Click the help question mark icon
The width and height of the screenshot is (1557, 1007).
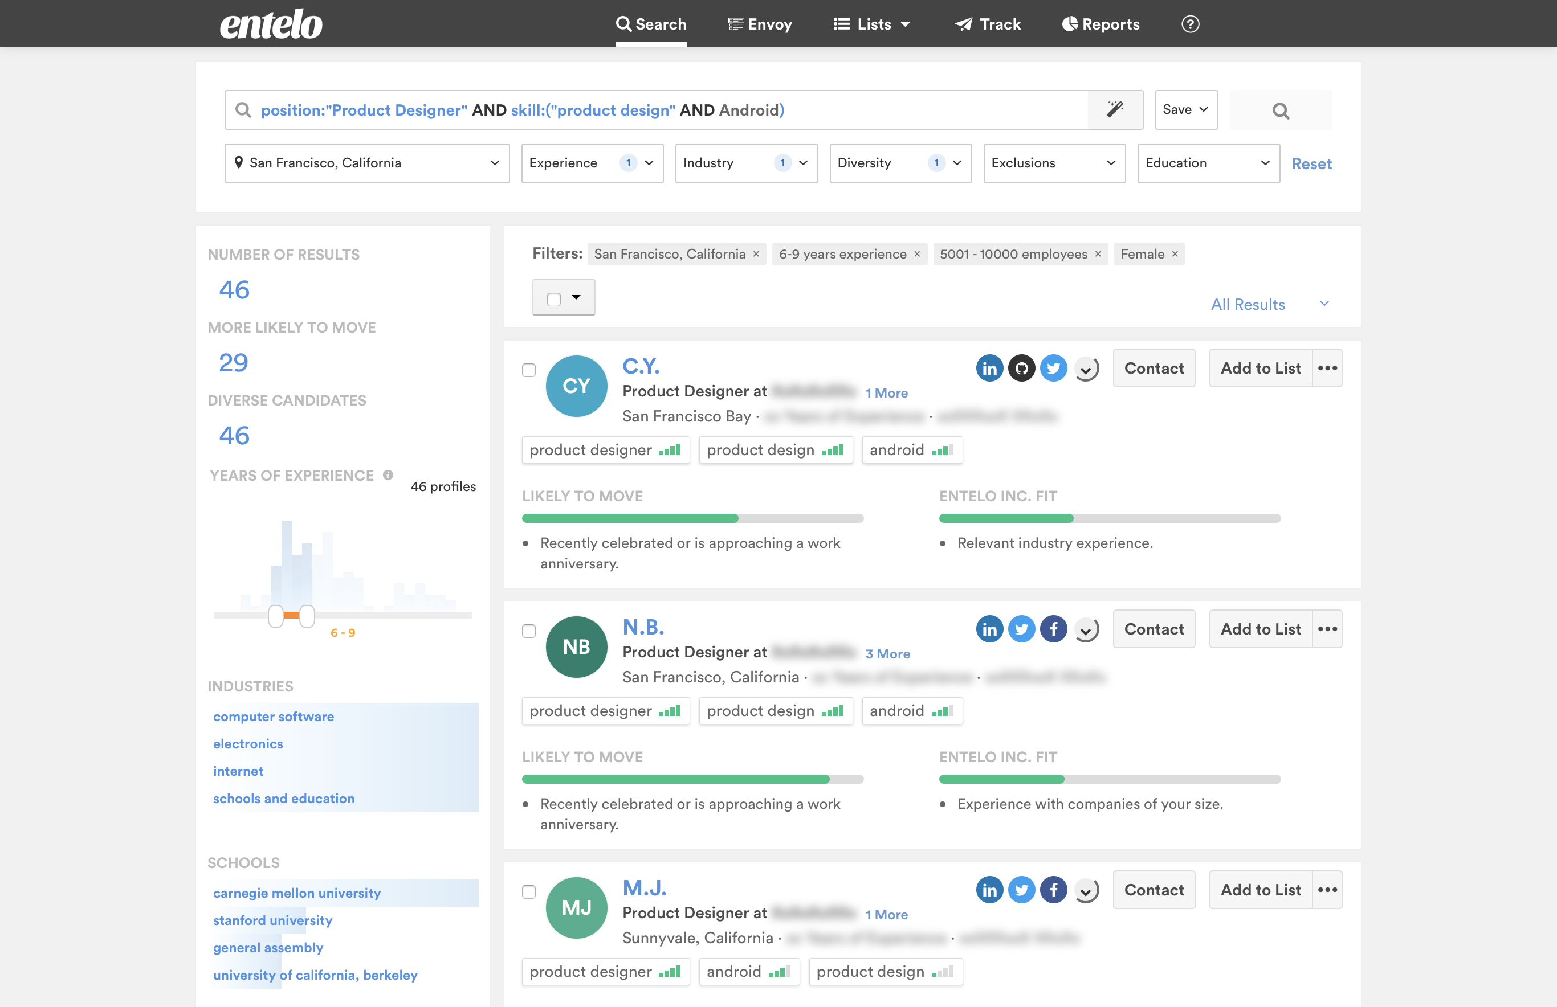(1190, 24)
